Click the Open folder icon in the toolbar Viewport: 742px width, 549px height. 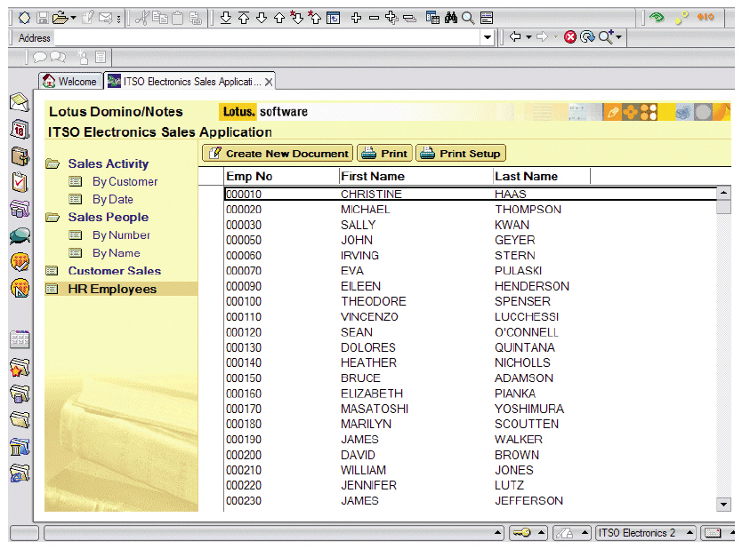click(x=60, y=18)
